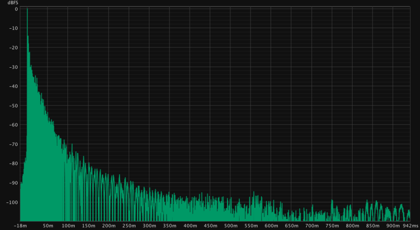The height and width of the screenshot is (230, 420).
Task: Click the 300m time axis label
Action: click(x=149, y=226)
